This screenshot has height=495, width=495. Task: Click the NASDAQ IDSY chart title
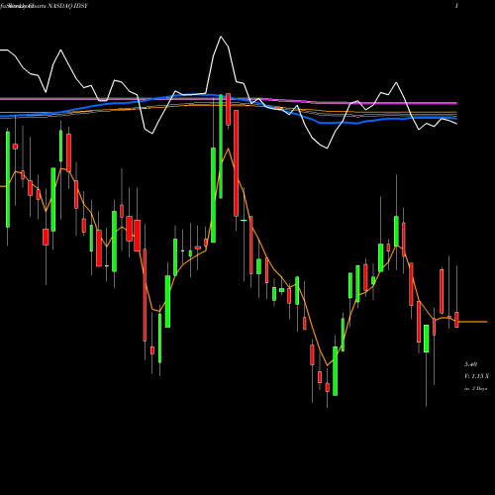pyautogui.click(x=67, y=6)
